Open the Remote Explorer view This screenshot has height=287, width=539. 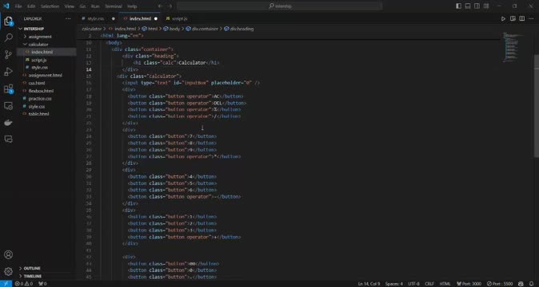(x=8, y=106)
